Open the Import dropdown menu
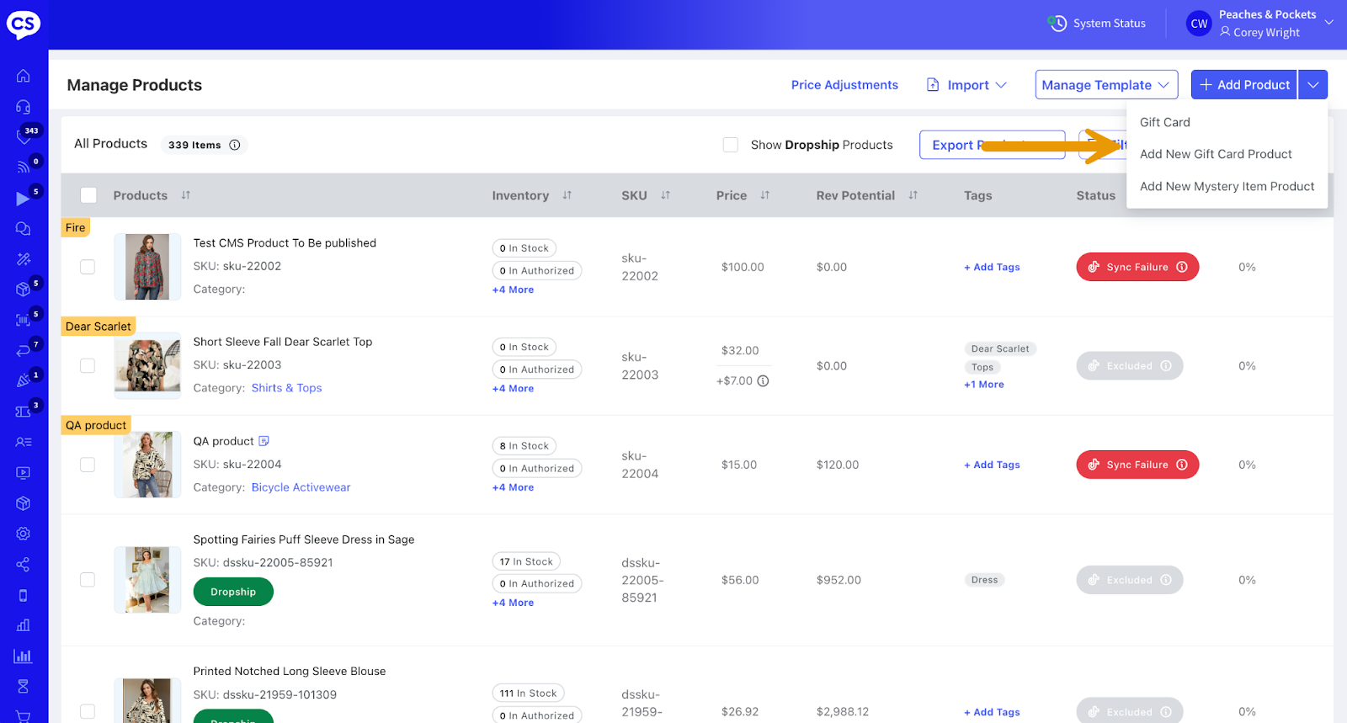Viewport: 1347px width, 723px height. pos(967,85)
